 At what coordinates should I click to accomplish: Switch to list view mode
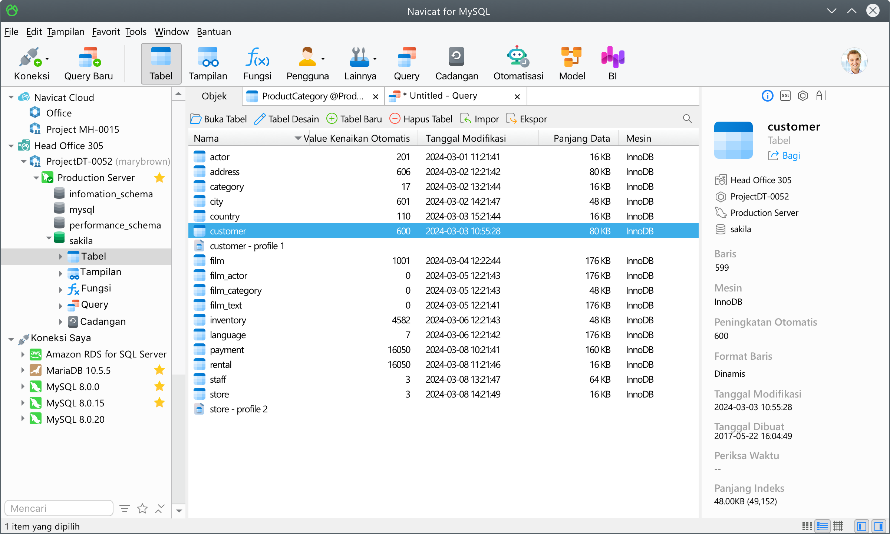[x=823, y=526]
